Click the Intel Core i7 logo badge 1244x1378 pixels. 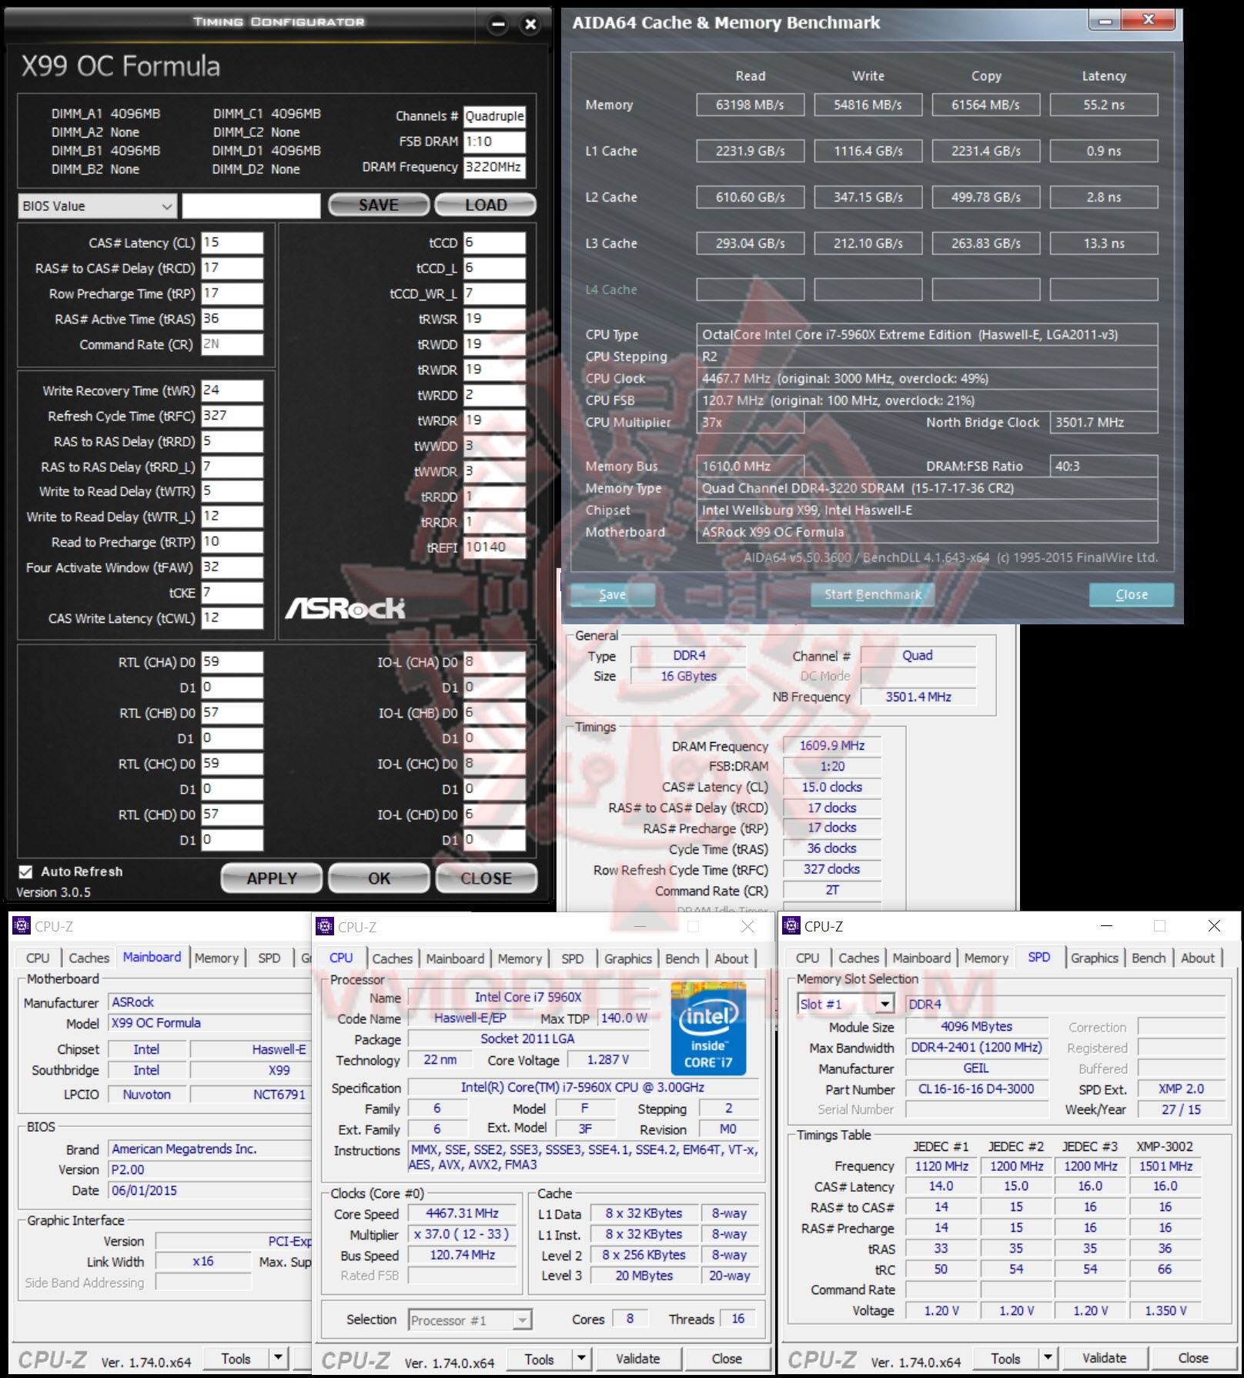pos(707,1030)
